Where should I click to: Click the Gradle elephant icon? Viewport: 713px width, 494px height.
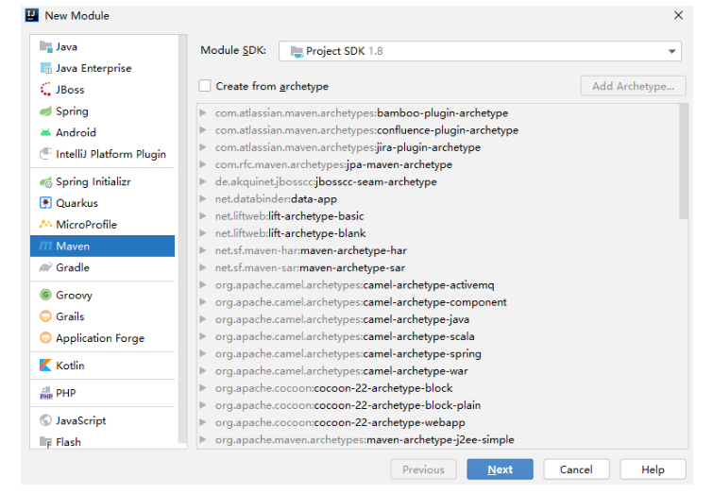(45, 268)
